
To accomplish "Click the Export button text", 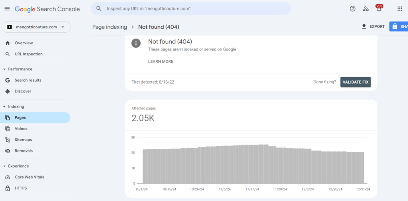I will pyautogui.click(x=377, y=27).
